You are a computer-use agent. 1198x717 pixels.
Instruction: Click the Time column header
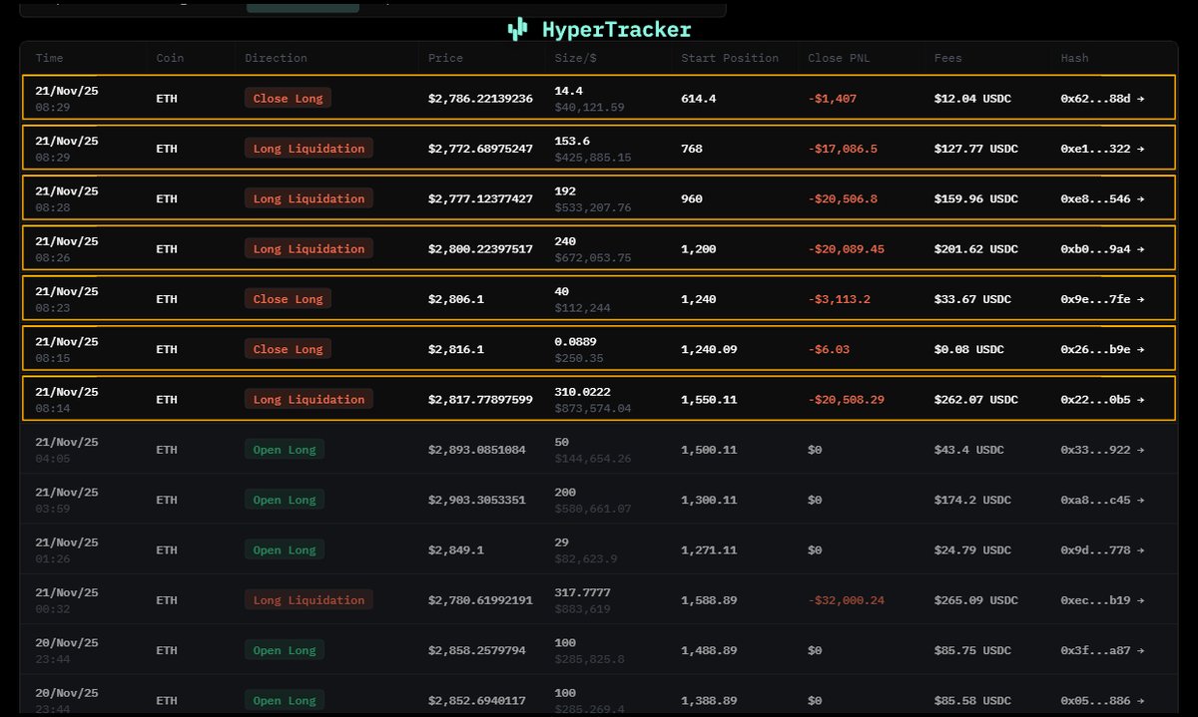tap(49, 58)
